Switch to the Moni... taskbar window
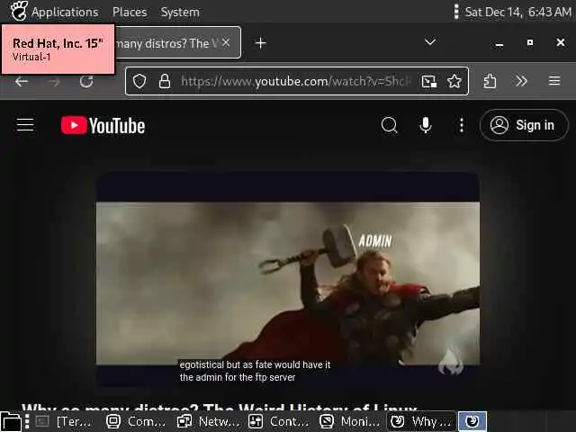The image size is (576, 432). coord(350,422)
